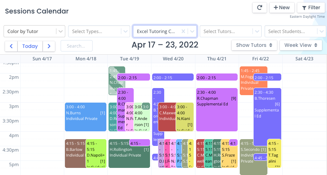Expand the Excel Tutoring dropdown arrow
This screenshot has width=327, height=175.
[x=192, y=31]
